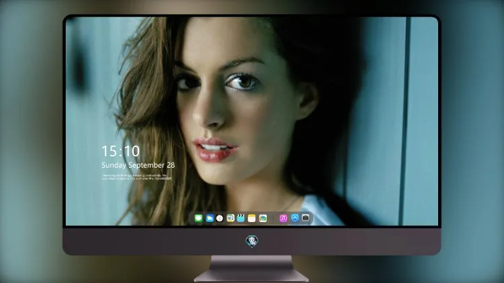Image resolution: width=504 pixels, height=283 pixels.
Task: Open the yellow Notes app in dock
Action: 252,219
